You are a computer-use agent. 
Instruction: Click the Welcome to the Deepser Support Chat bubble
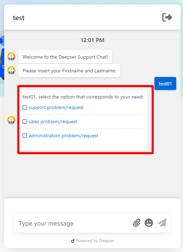(x=65, y=57)
